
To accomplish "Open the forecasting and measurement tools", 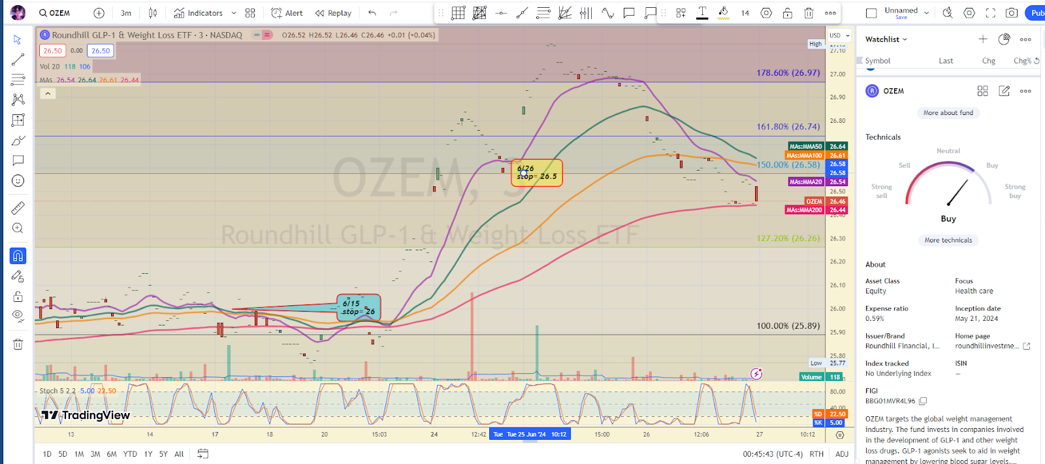I will click(18, 120).
